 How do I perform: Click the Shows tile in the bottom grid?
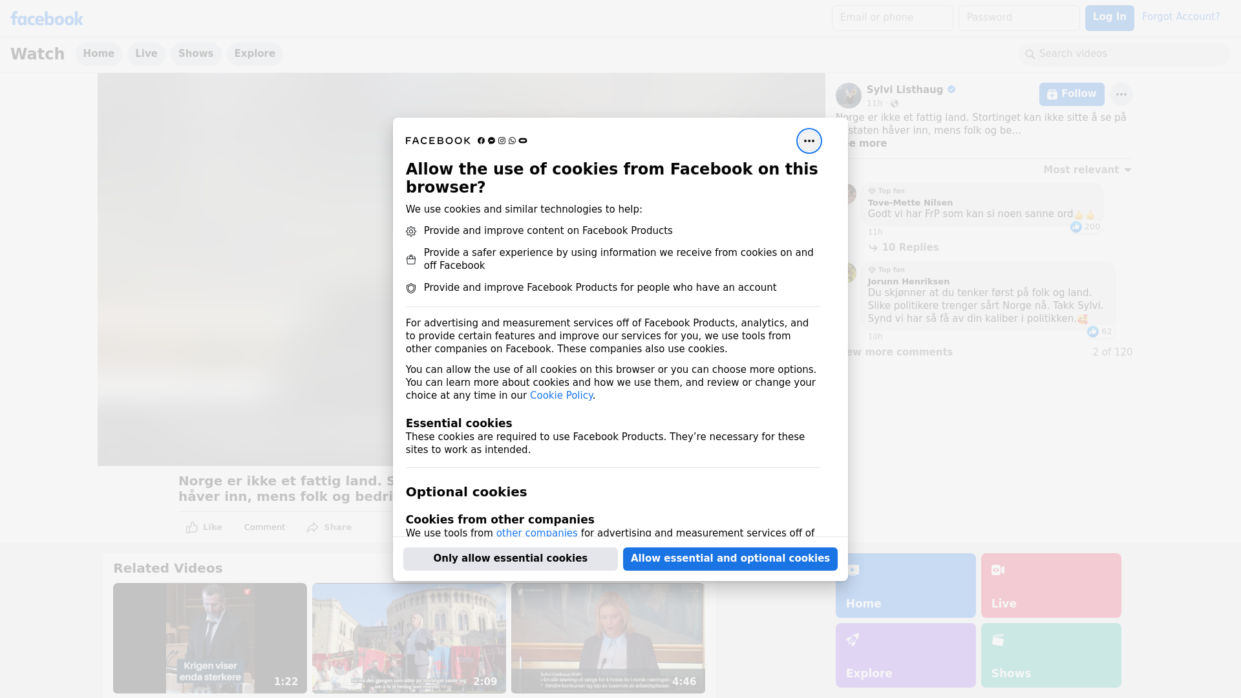1051,655
